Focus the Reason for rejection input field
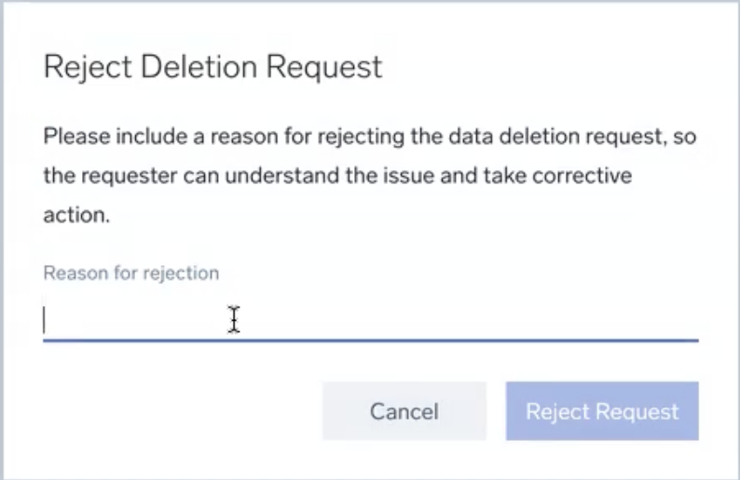This screenshot has width=740, height=480. click(x=370, y=320)
